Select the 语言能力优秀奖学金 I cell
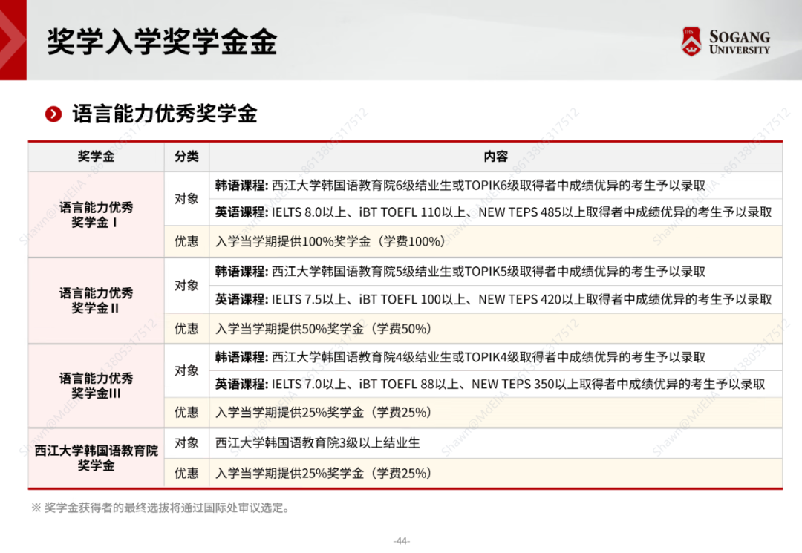This screenshot has height=553, width=802. click(x=96, y=215)
